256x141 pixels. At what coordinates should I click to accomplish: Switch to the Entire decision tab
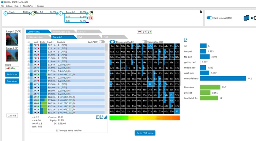pyautogui.click(x=38, y=37)
